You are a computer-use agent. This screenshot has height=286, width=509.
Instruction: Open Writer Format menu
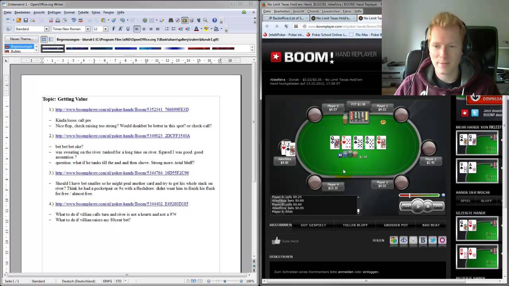(x=69, y=12)
